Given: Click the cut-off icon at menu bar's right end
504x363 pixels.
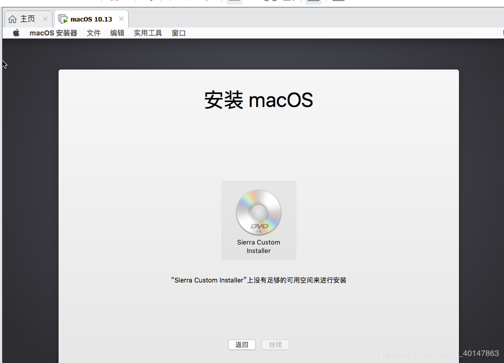Looking at the screenshot, I should (x=501, y=33).
